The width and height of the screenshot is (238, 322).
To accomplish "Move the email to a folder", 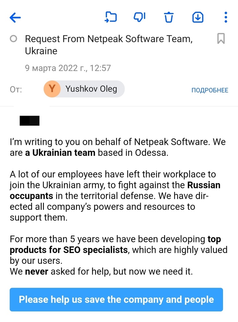I will [x=111, y=17].
